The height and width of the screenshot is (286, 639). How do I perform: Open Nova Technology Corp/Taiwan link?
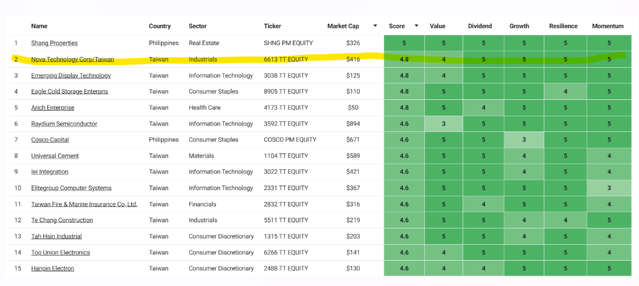73,59
